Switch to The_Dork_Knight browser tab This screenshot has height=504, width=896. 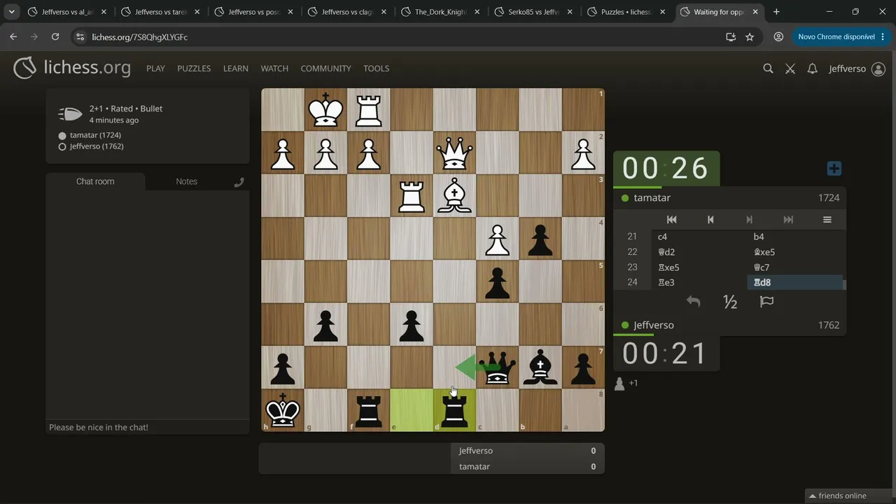pyautogui.click(x=441, y=12)
